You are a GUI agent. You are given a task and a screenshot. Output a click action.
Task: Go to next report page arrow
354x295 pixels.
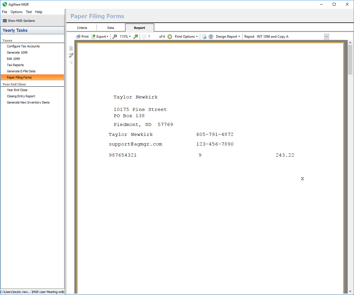click(170, 37)
